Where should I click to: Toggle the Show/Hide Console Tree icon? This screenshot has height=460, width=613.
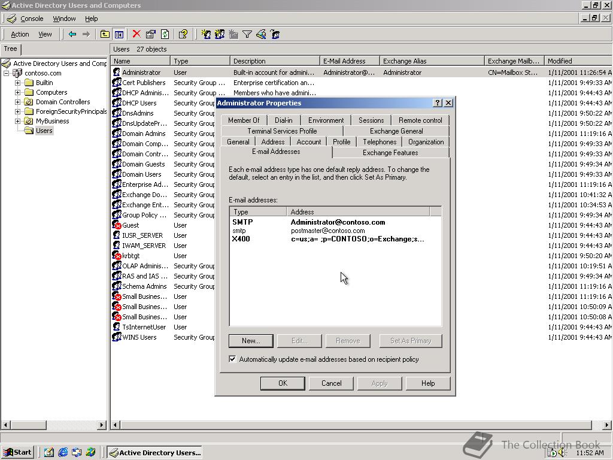tap(119, 34)
